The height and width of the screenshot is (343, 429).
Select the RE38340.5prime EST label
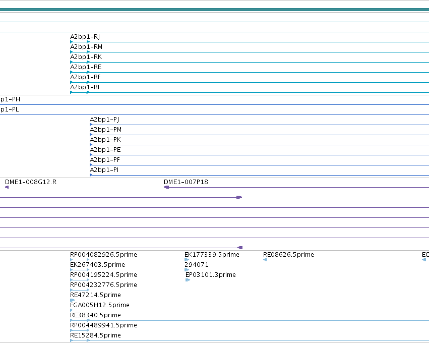(95, 315)
